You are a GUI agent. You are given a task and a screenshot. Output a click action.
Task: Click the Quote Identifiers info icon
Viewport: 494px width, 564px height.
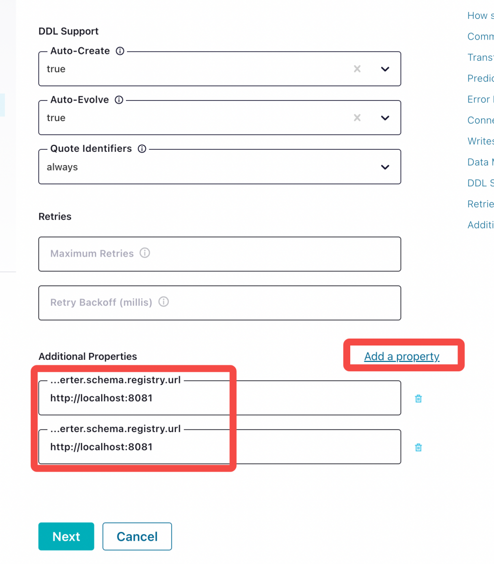point(142,149)
